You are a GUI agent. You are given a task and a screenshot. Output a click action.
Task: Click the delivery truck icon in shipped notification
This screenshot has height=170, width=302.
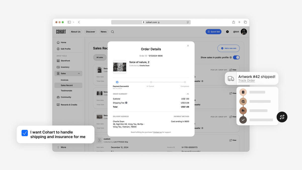[x=231, y=79]
